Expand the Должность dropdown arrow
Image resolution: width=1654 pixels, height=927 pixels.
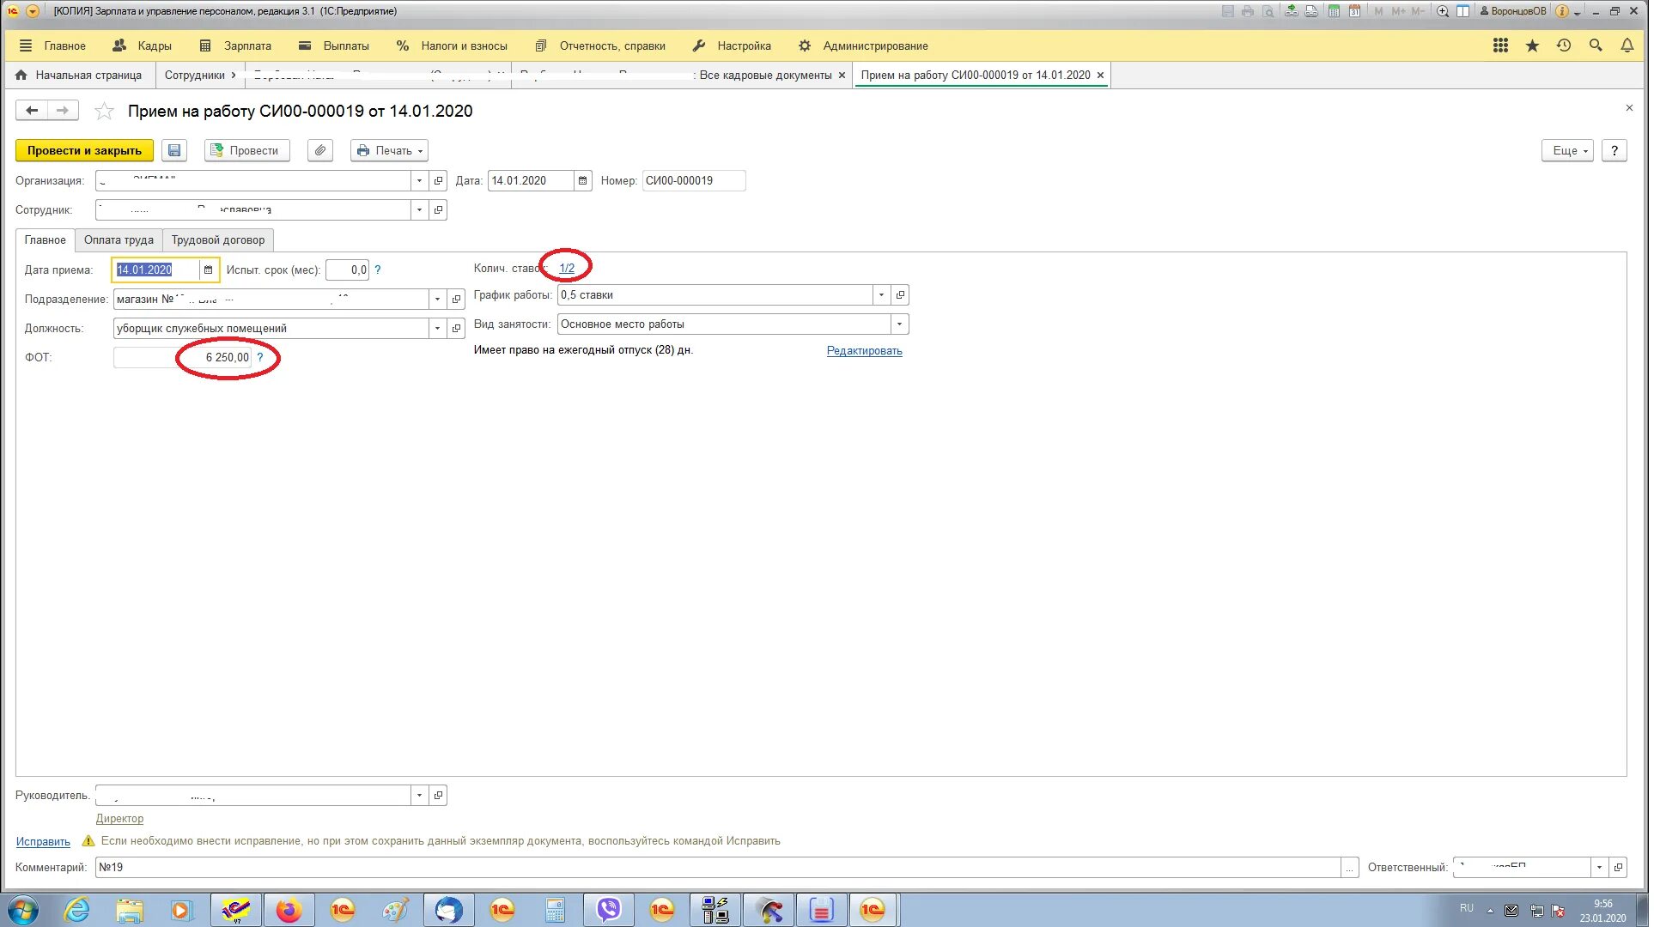click(x=438, y=330)
